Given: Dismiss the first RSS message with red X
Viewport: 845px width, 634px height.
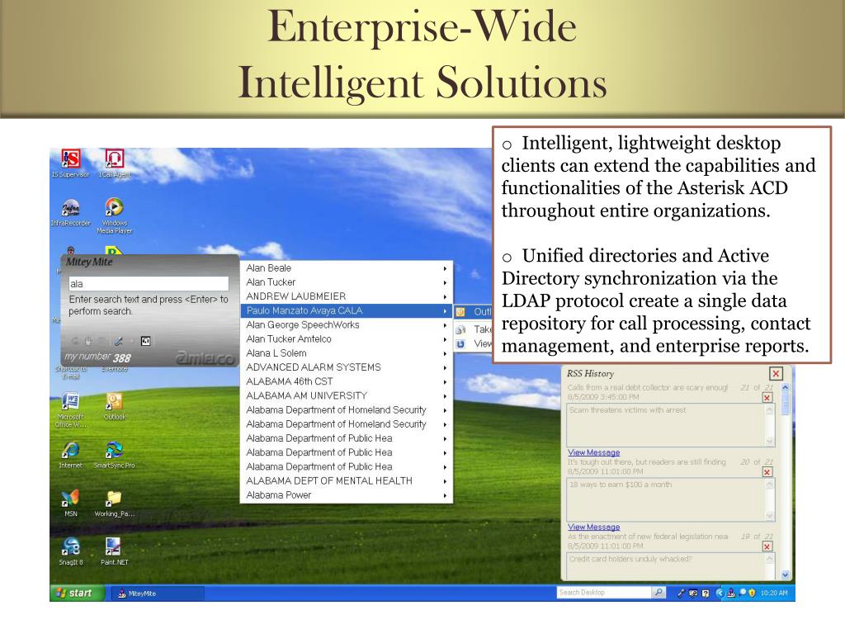Looking at the screenshot, I should tap(767, 398).
